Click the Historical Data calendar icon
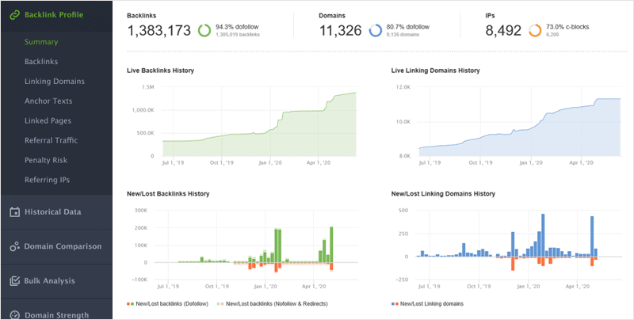 (14, 212)
